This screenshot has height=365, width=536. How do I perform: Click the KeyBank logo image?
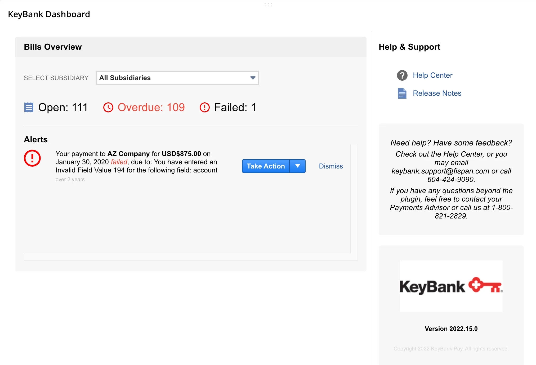coord(451,286)
